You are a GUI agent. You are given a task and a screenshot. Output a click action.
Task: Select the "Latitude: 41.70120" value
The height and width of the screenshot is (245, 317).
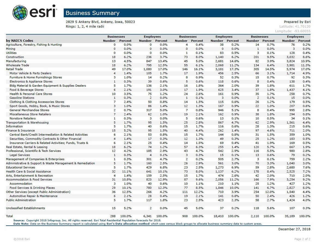295,26
